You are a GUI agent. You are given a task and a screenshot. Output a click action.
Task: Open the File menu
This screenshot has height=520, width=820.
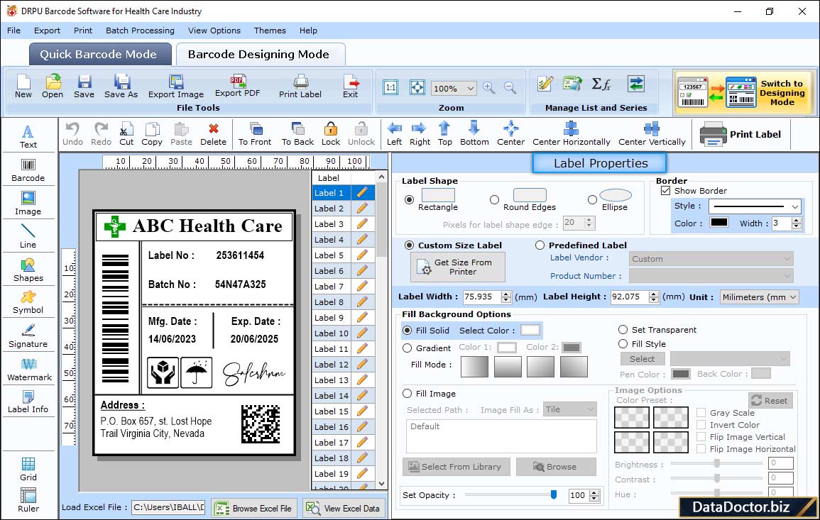coord(13,31)
